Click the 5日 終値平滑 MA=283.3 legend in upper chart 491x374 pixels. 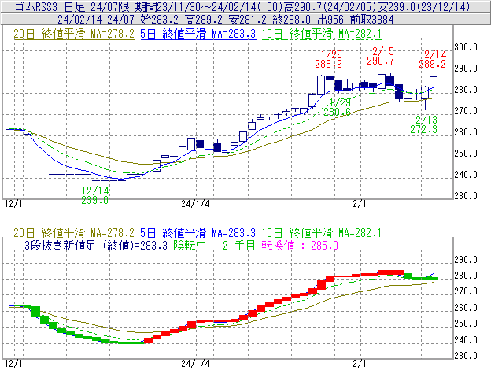[x=198, y=34]
